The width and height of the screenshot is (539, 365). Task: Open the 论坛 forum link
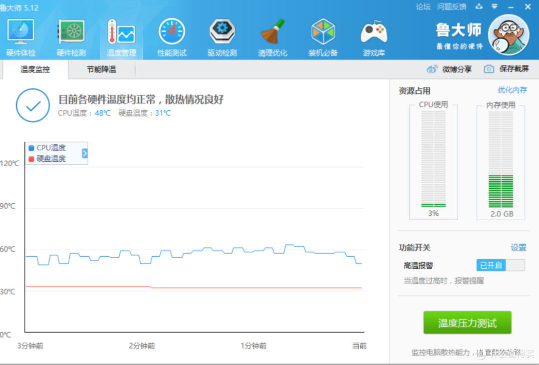click(x=423, y=6)
